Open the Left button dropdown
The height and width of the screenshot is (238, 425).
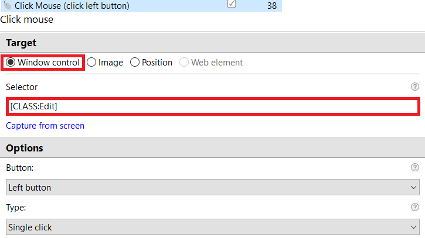point(213,187)
